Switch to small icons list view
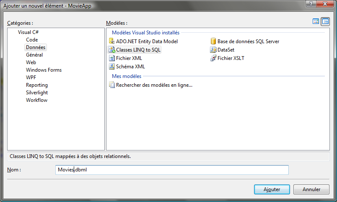 tap(325, 21)
